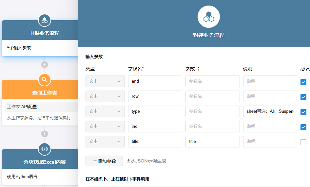Click the 添加参数 button

[x=104, y=161]
